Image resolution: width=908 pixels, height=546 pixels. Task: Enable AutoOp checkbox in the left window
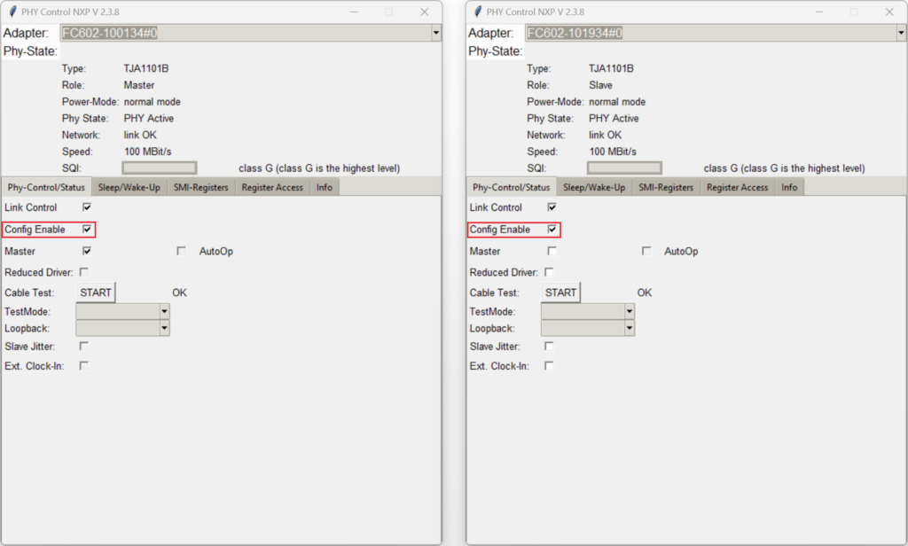[181, 251]
